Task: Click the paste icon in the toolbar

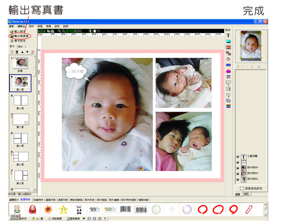Action: tap(53, 31)
